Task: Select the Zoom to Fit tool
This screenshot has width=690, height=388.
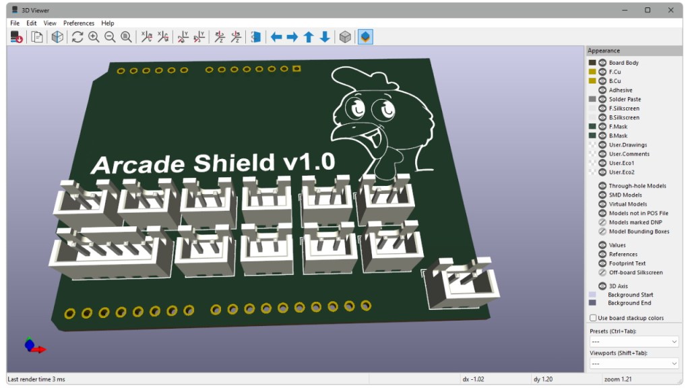Action: click(x=125, y=37)
